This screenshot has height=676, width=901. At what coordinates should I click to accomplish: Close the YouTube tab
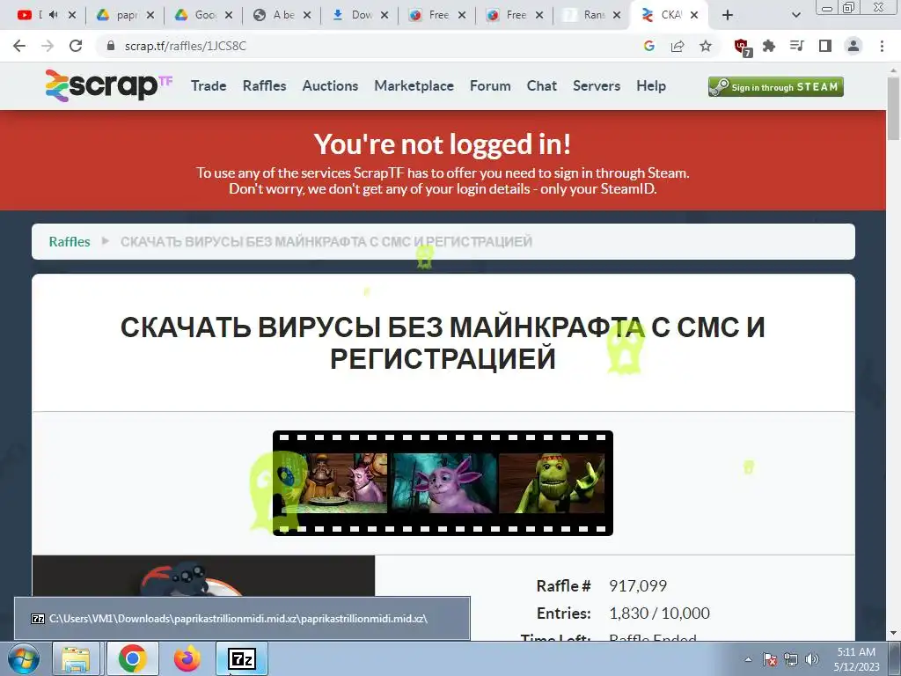click(72, 16)
